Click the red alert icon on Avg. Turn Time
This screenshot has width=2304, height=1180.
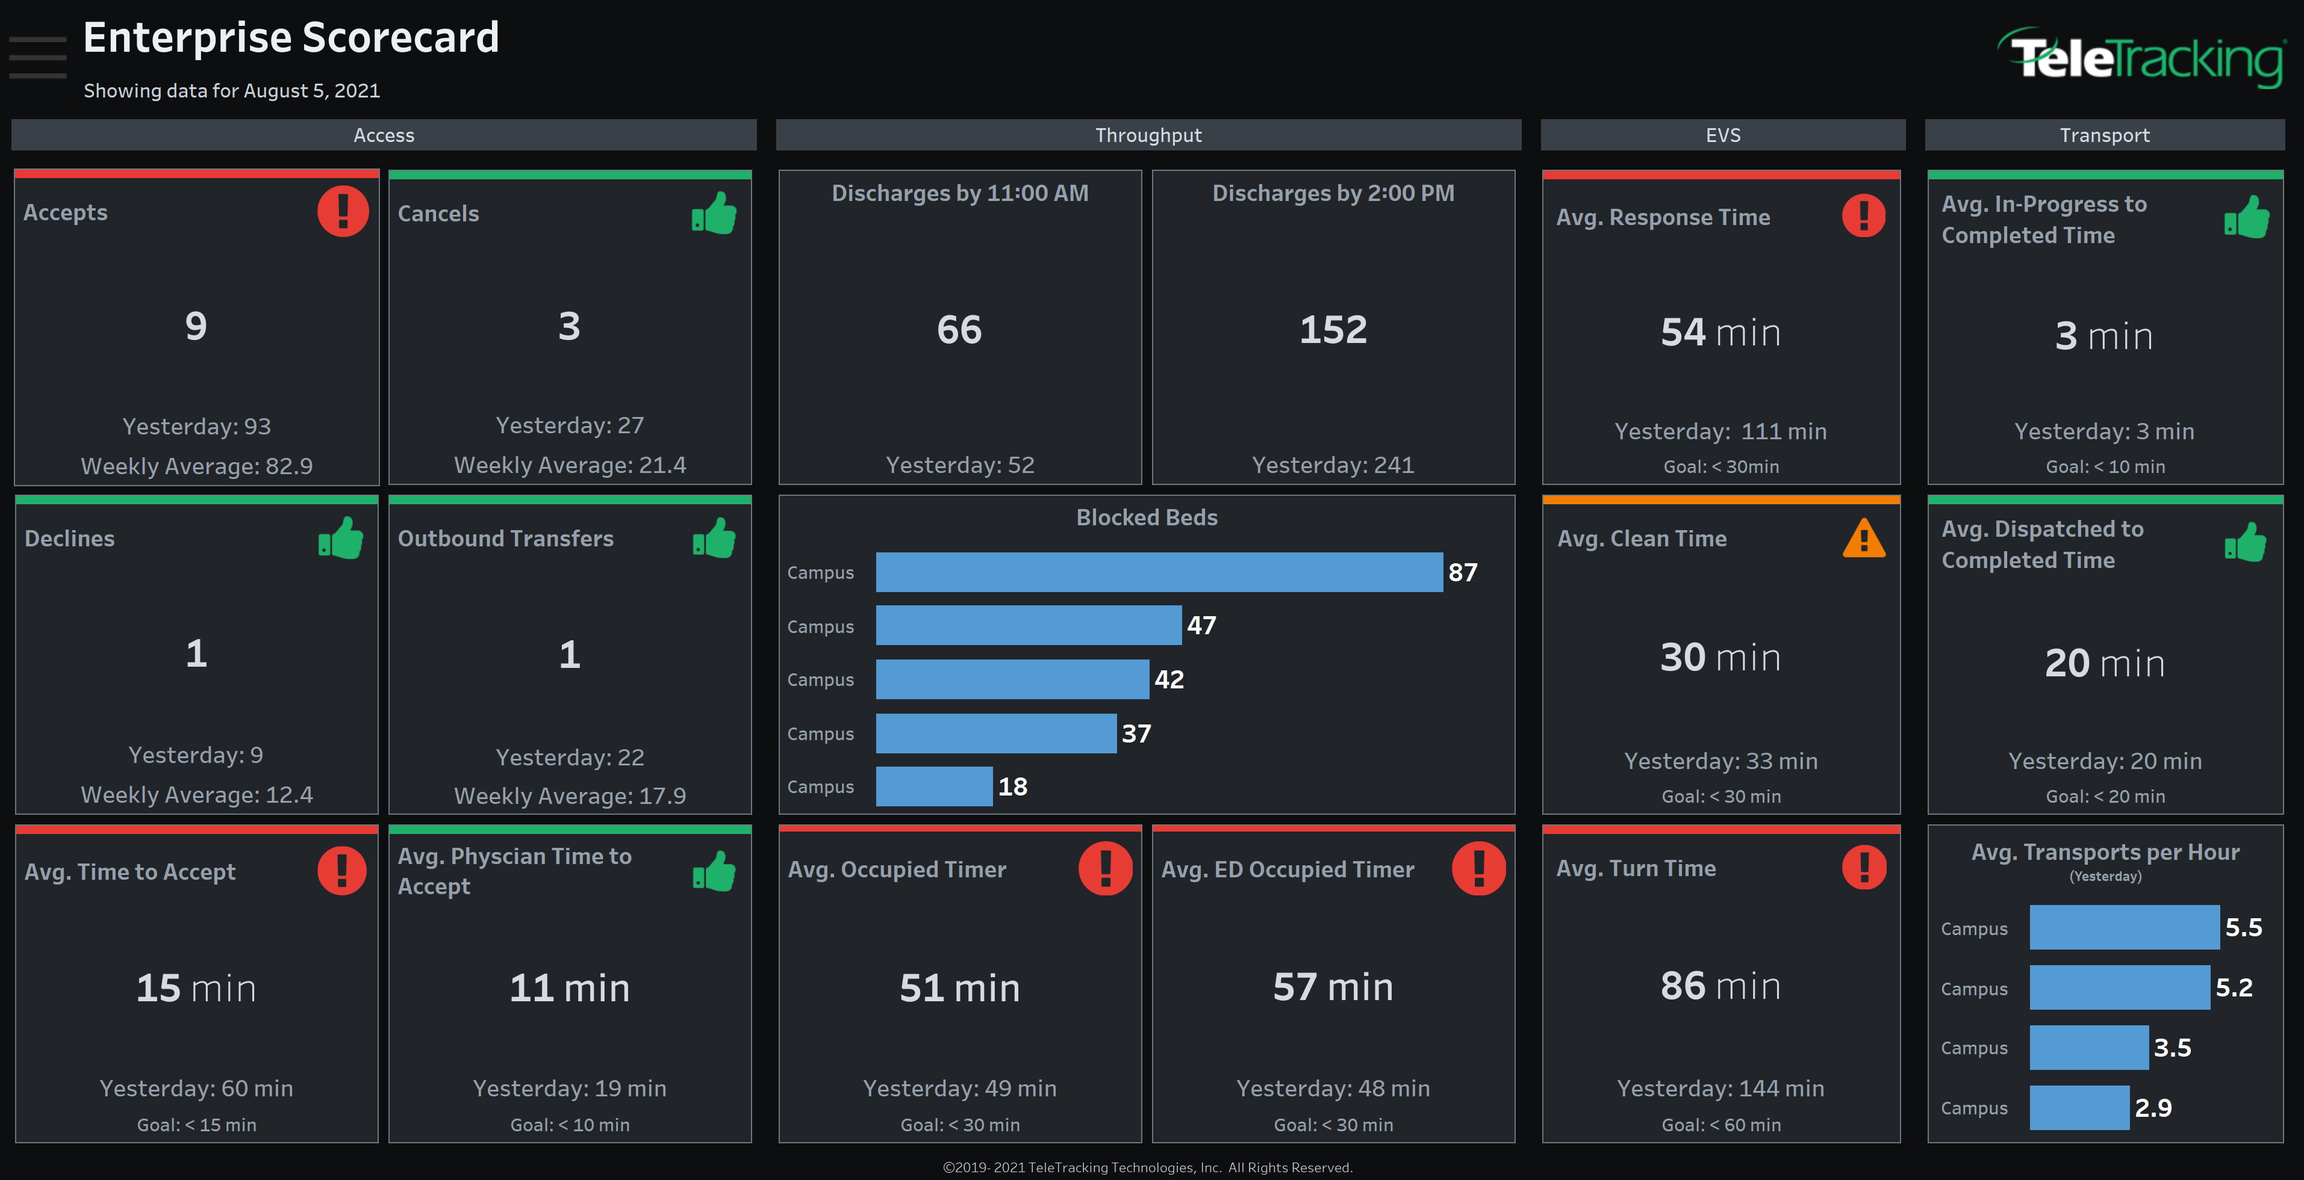[x=1864, y=867]
